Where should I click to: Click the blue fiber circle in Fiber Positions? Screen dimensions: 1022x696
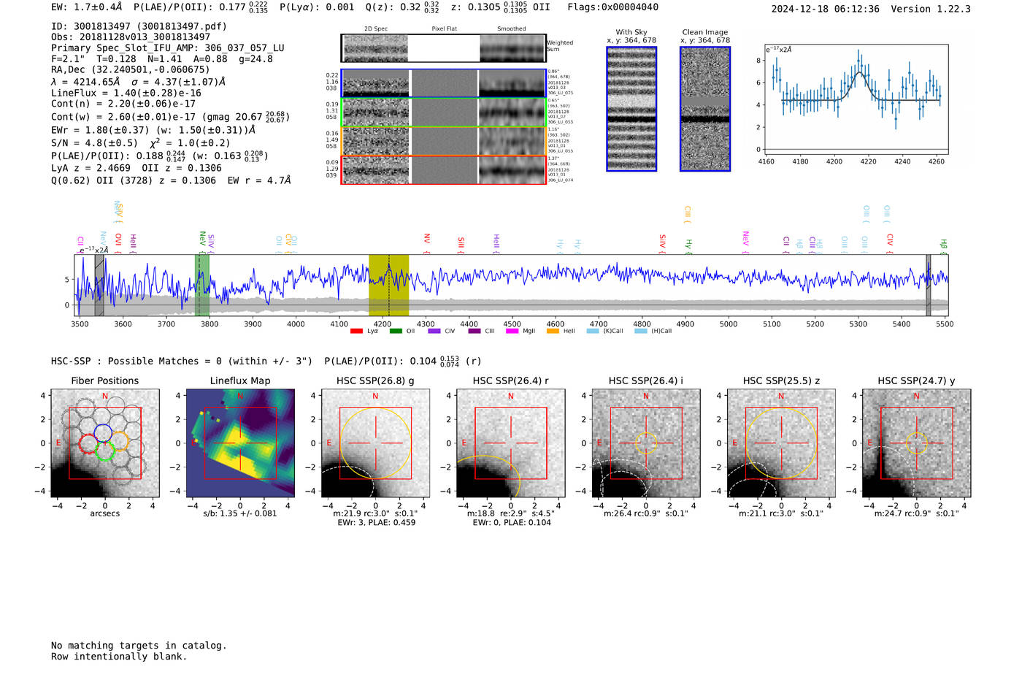point(103,432)
